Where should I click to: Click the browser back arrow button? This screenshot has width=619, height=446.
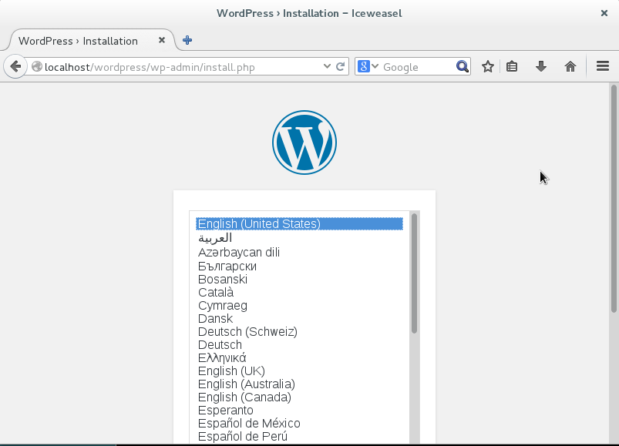pos(15,67)
